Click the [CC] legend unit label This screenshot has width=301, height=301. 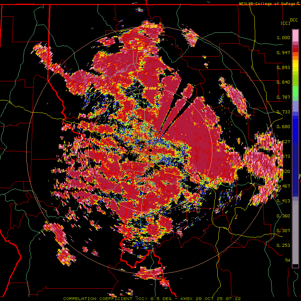point(286,23)
